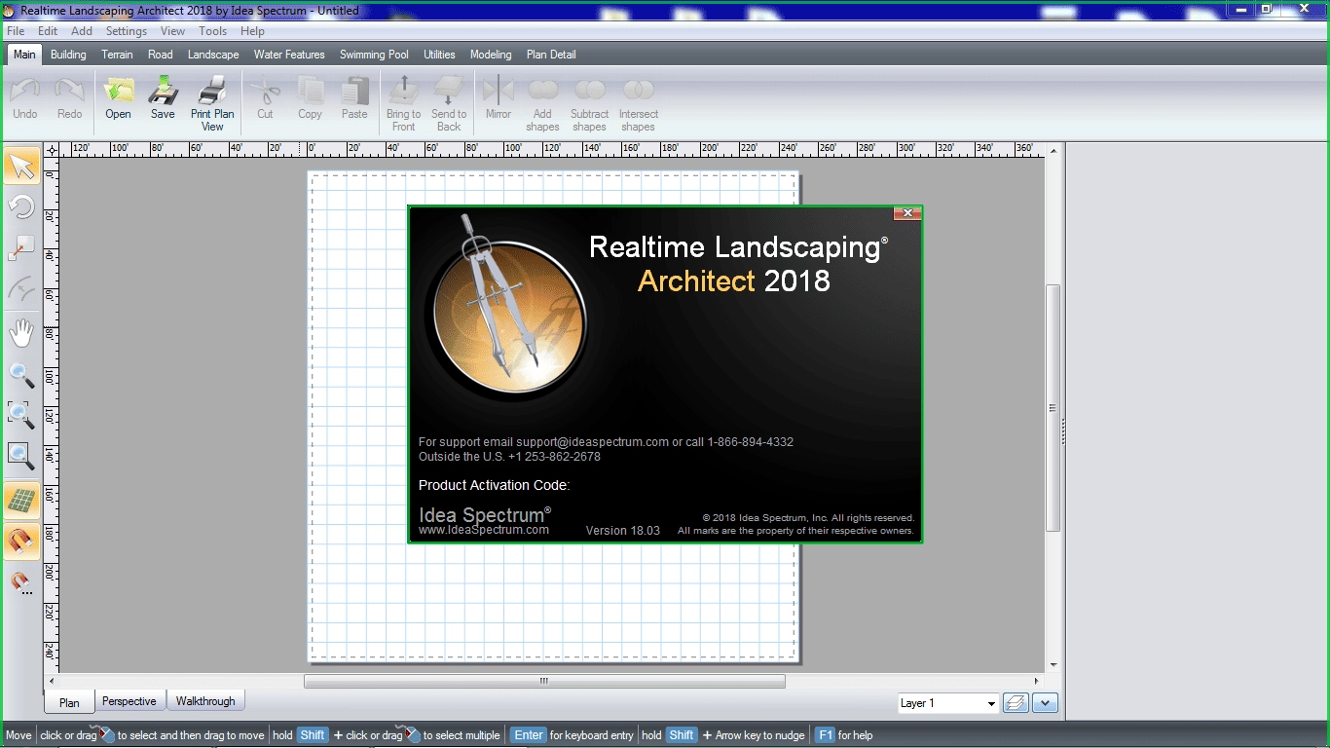
Task: Select the Zoom region tool
Action: click(21, 415)
